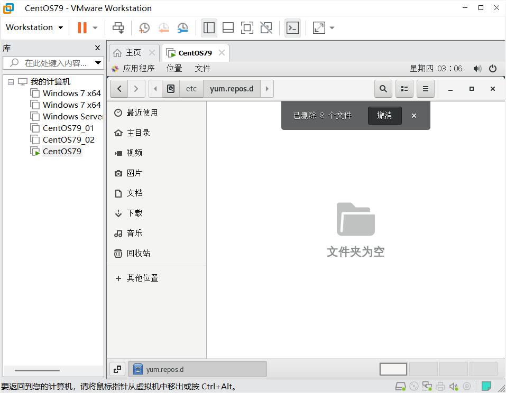Open the snapshot manager
This screenshot has height=393, width=506.
[182, 27]
